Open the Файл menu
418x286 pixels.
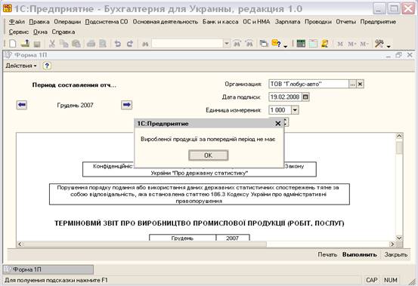[x=17, y=22]
